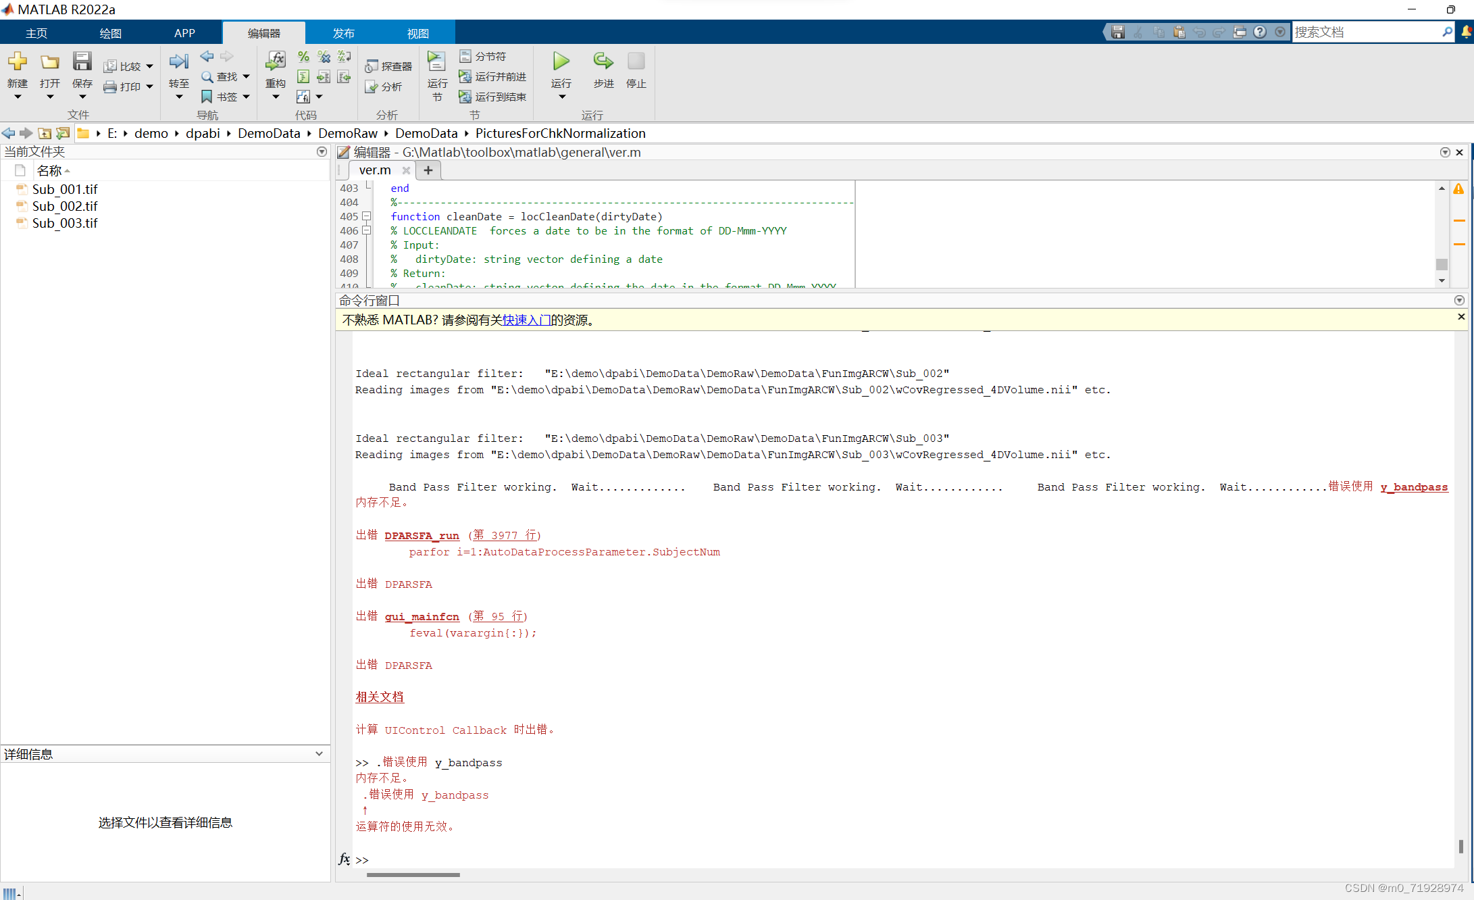Open the Profiler (探查器) tool
1474x900 pixels.
[388, 66]
